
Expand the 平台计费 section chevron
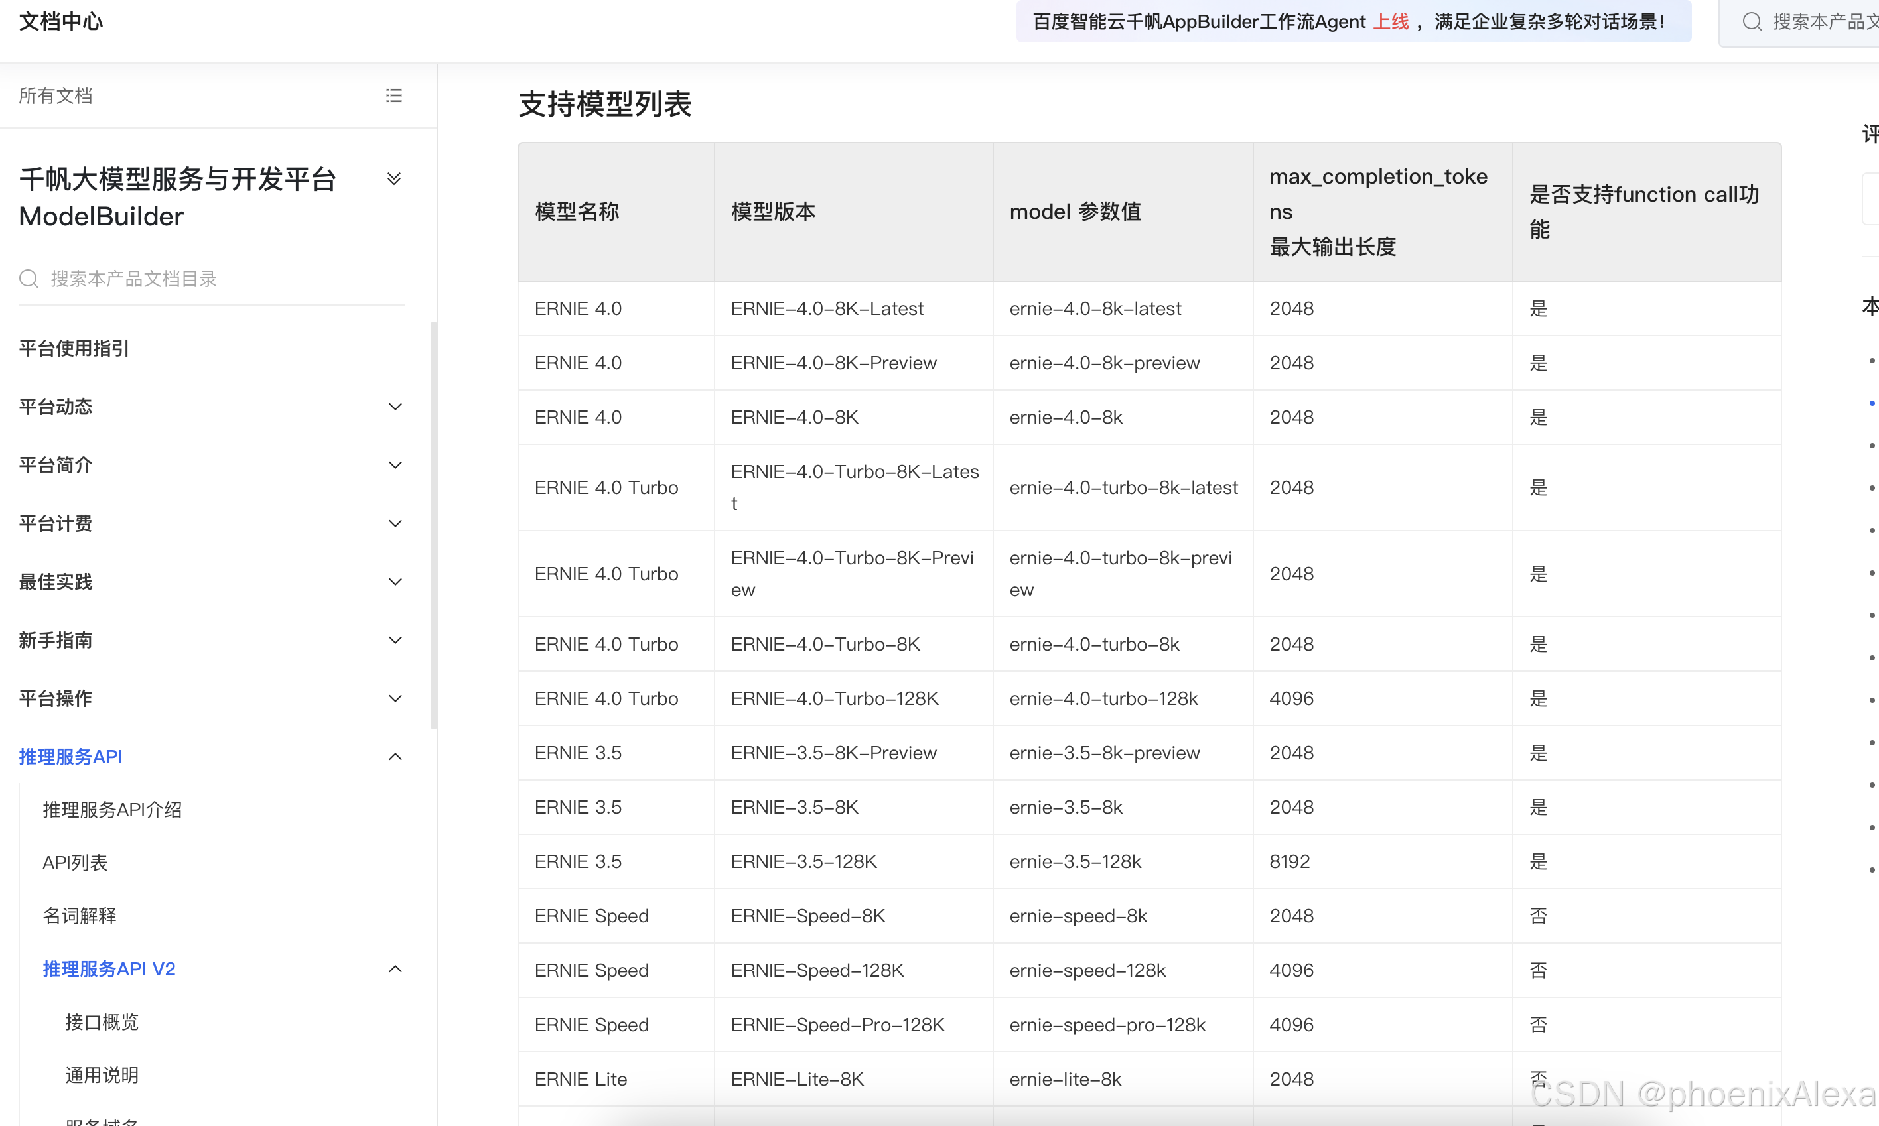[x=395, y=524]
